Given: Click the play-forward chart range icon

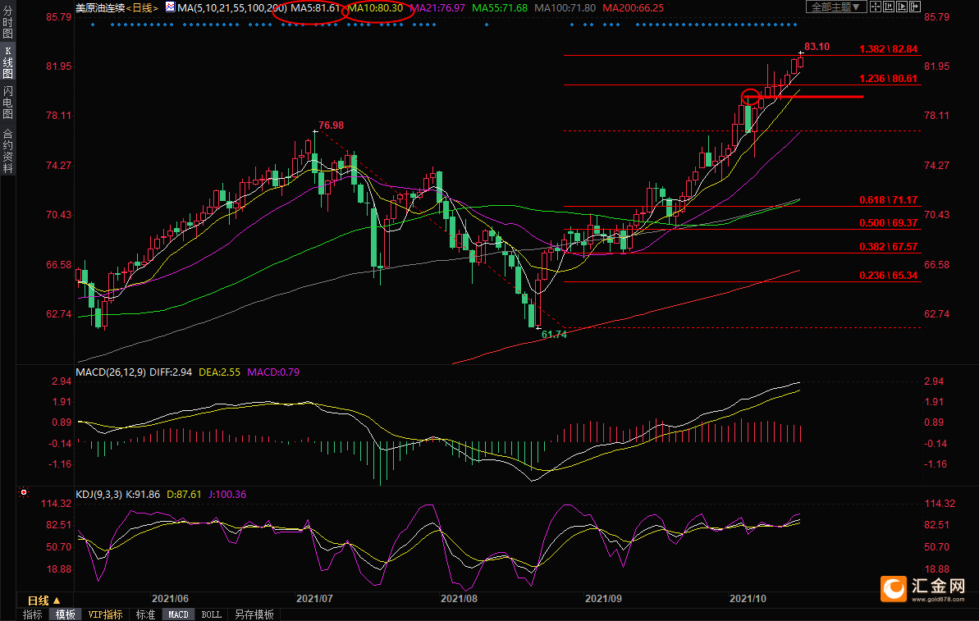Looking at the screenshot, I should tap(902, 7).
